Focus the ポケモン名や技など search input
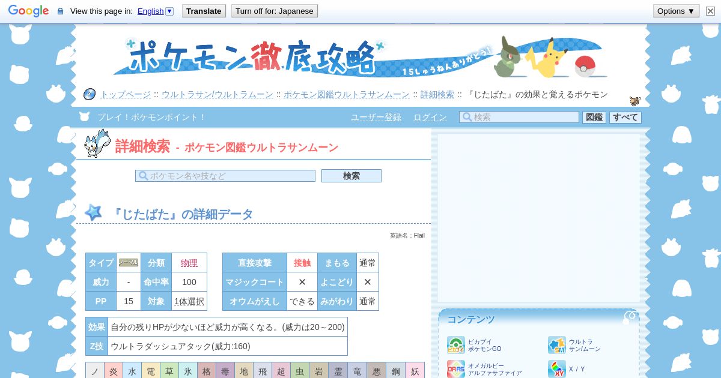Image resolution: width=721 pixels, height=378 pixels. (x=225, y=176)
